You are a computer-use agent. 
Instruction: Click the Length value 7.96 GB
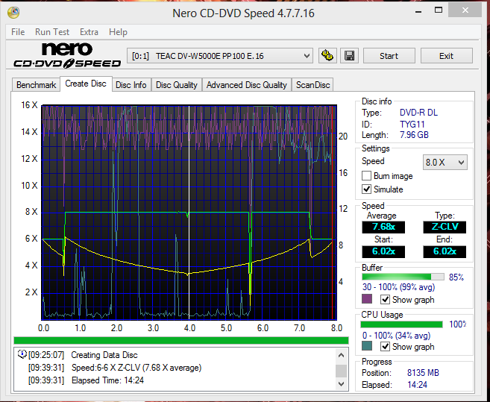click(x=414, y=135)
